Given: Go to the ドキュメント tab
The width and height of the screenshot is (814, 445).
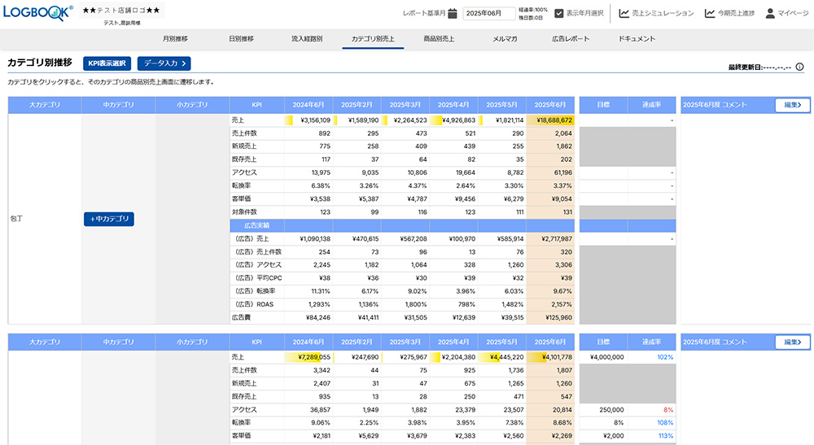Looking at the screenshot, I should coord(637,39).
